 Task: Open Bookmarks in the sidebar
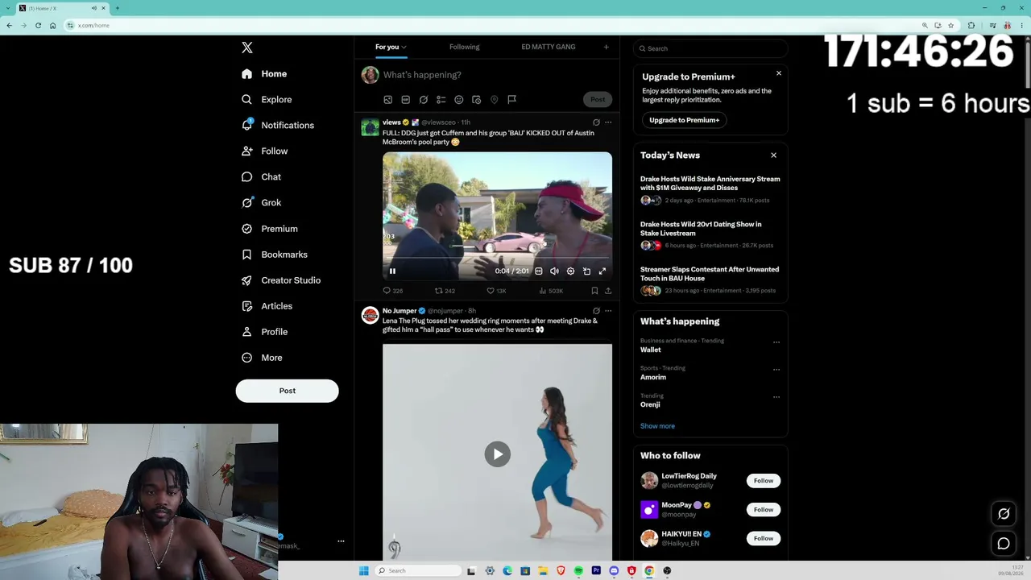(x=275, y=255)
